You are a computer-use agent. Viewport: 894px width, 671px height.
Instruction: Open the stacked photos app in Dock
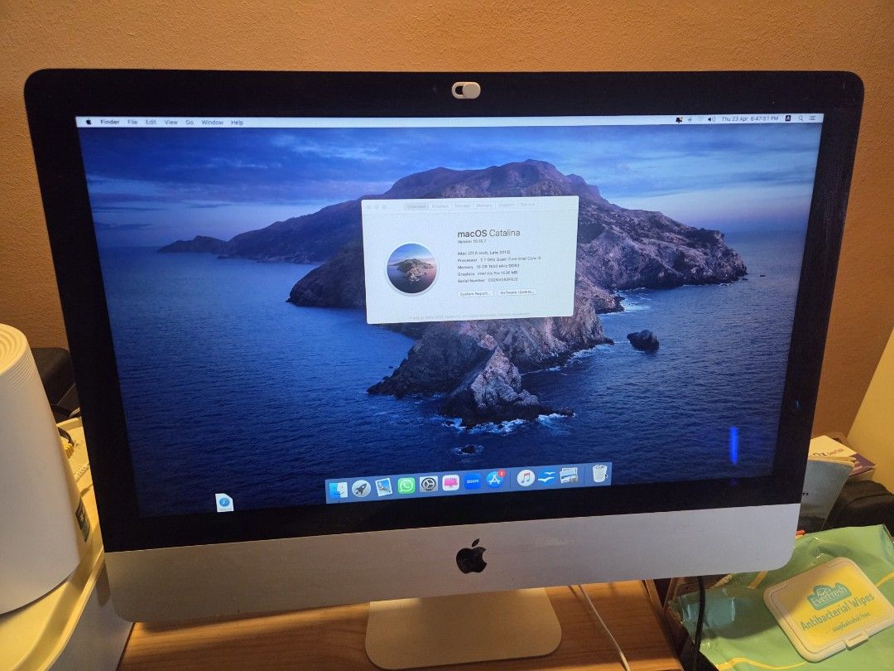pyautogui.click(x=569, y=475)
